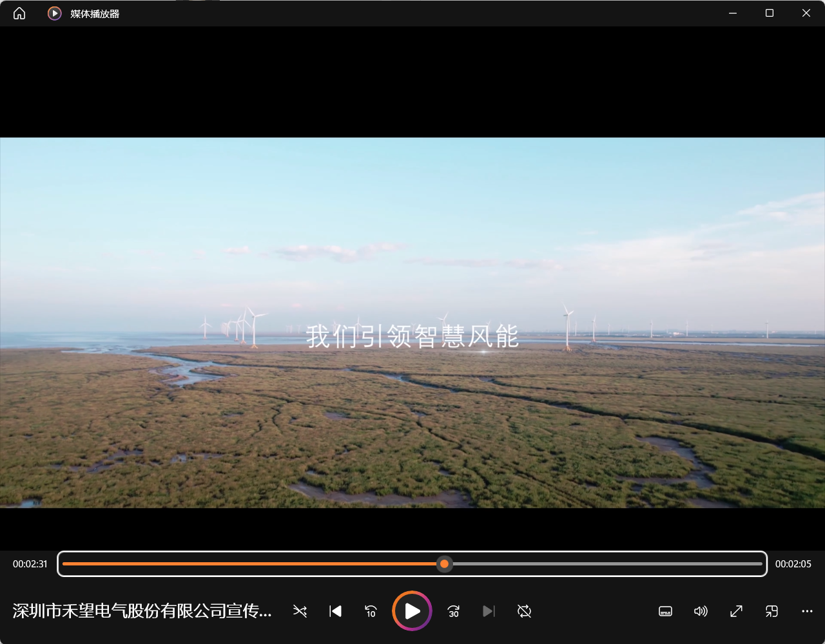Click the video frame showing wind turbines
825x644 pixels.
[412, 323]
